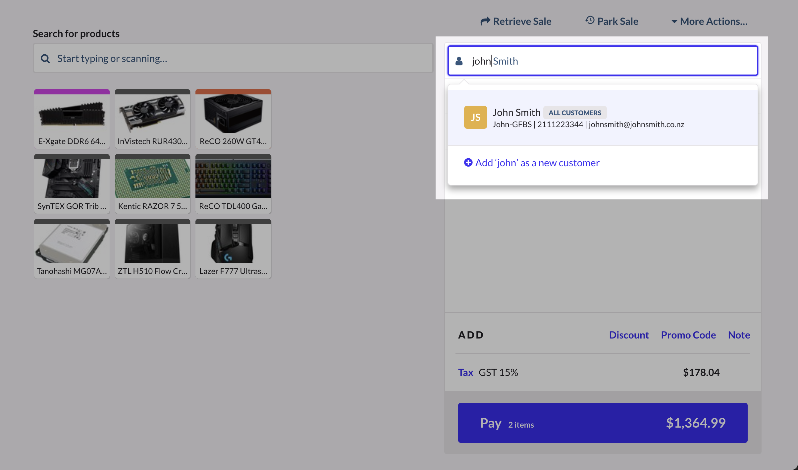The image size is (798, 470).
Task: Select the SynTEX GOR Trib motherboard thumbnail
Action: pos(72,184)
